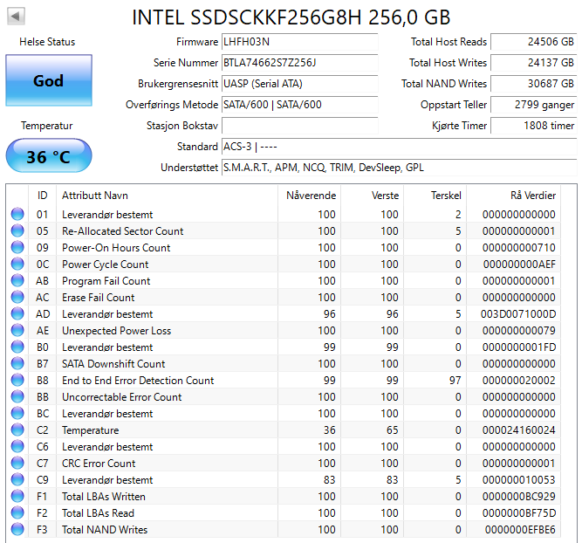This screenshot has height=543, width=582.
Task: Click the Firmware value field LHFH03N
Action: pyautogui.click(x=299, y=42)
